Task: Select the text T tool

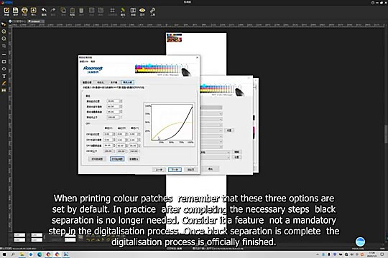Action: tap(4, 76)
